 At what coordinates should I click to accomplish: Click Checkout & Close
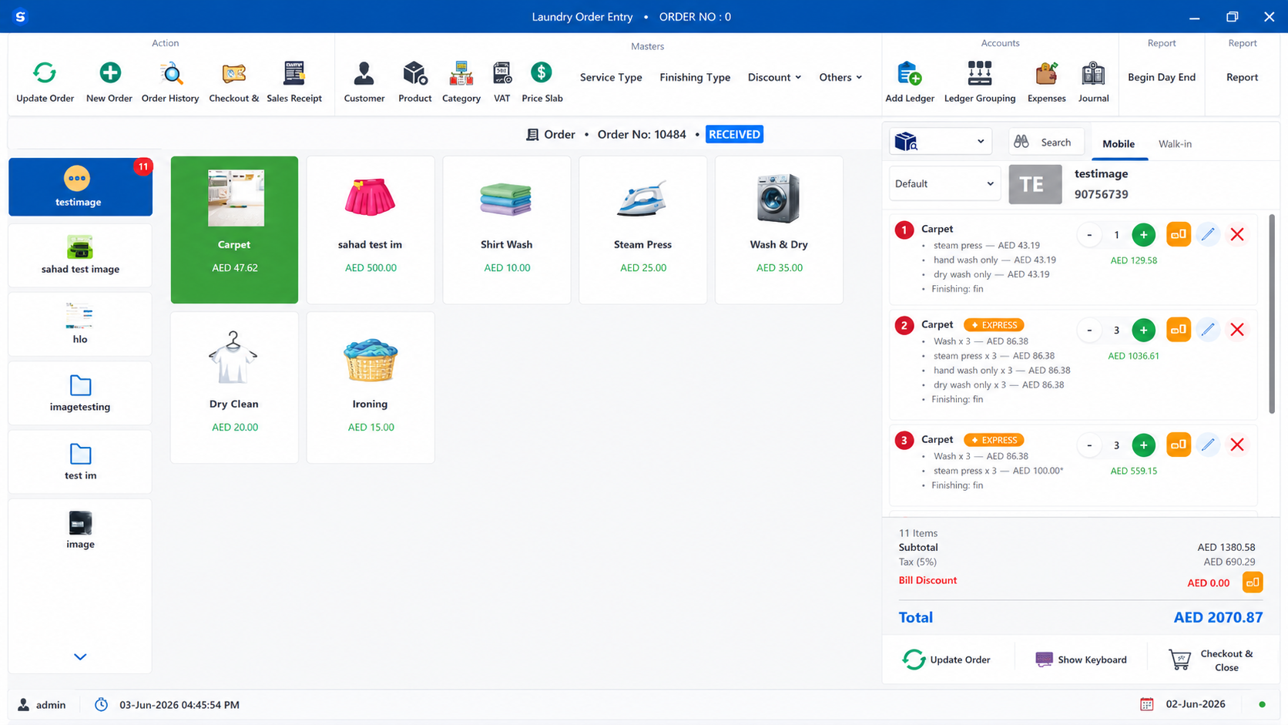[1212, 660]
